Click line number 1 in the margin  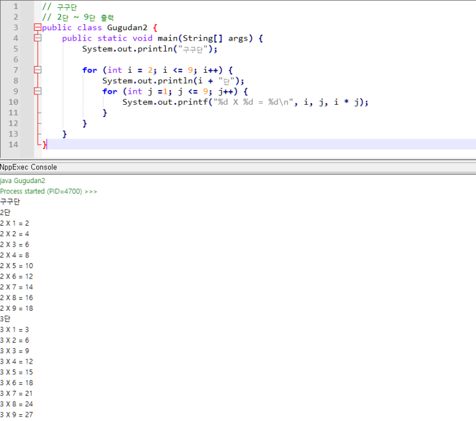tap(15, 6)
